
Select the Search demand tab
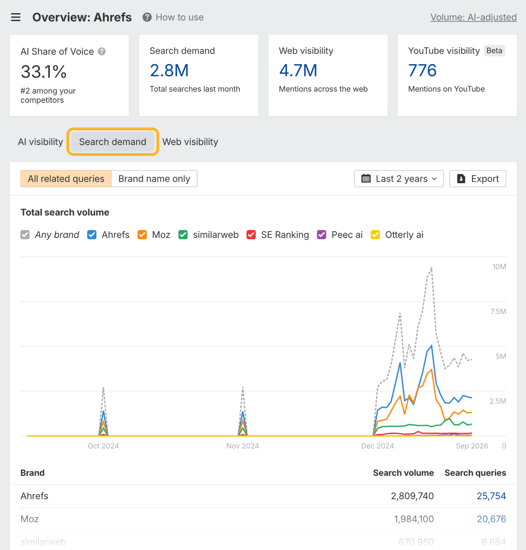[x=113, y=142]
